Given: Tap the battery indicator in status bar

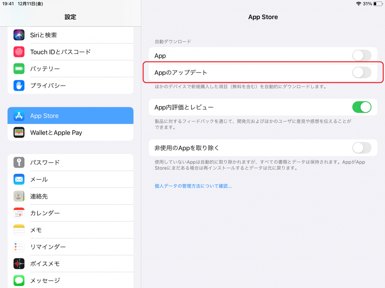Looking at the screenshot, I should coord(378,4).
